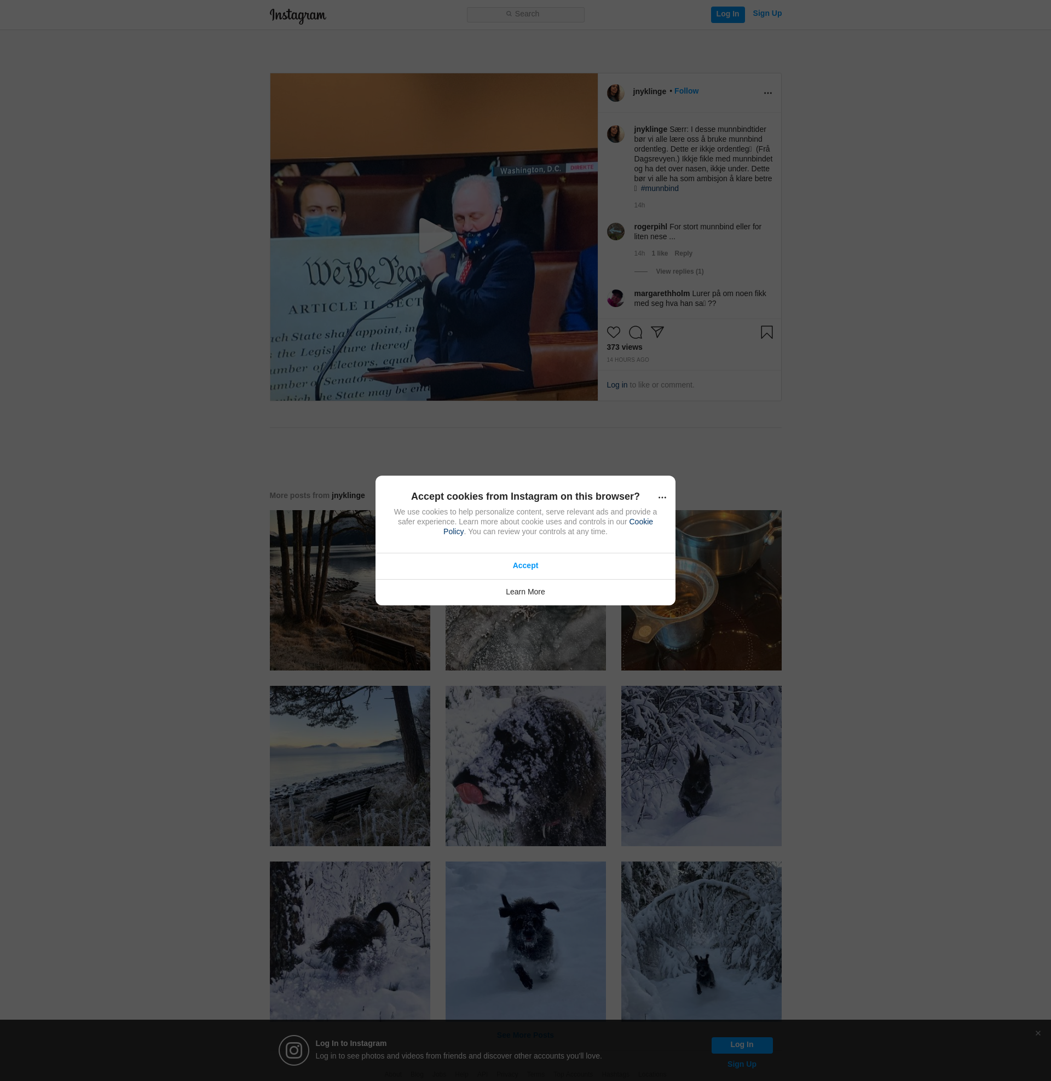Screen dimensions: 1051x1081
Task: Open rogerpihl's avatar
Action: pos(615,232)
